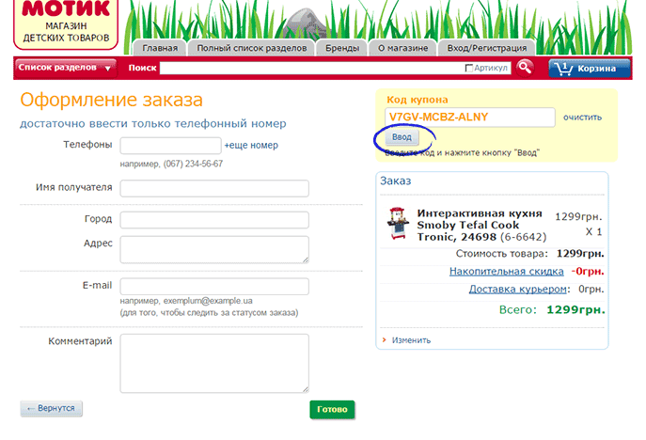Click the green Готово button
Viewport: 646px width, 440px height.
tap(332, 410)
